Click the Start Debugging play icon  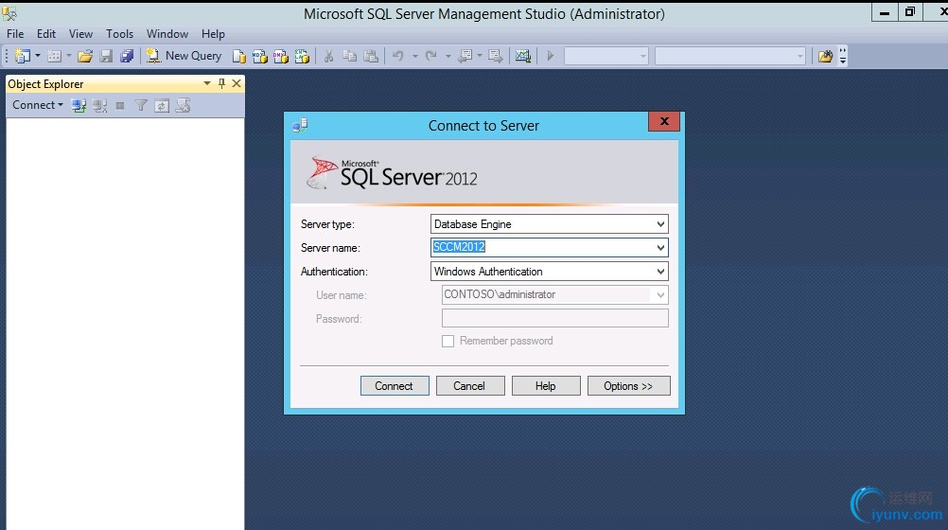point(551,56)
